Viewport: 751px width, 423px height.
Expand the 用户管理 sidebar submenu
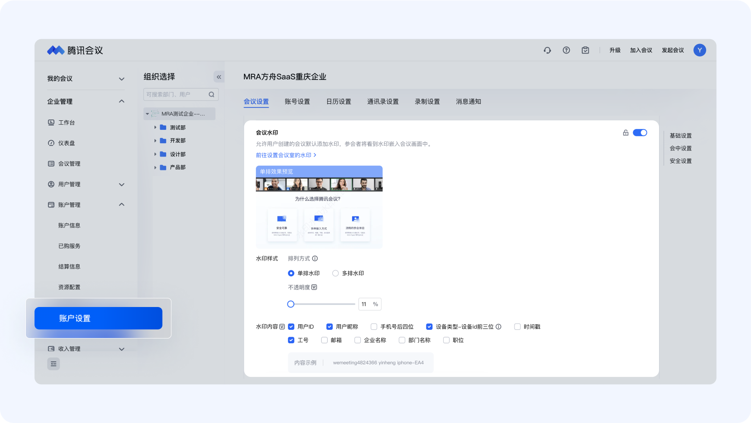122,185
